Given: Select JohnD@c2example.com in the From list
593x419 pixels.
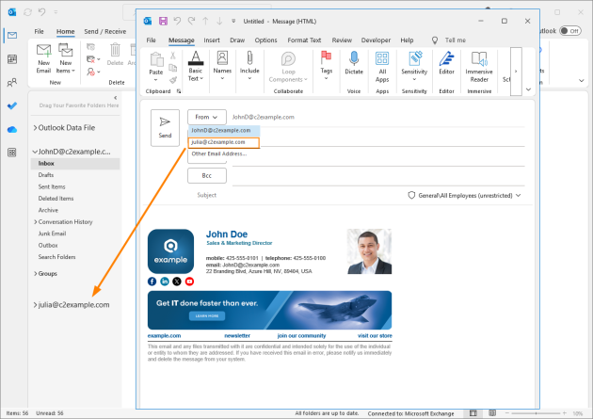Looking at the screenshot, I should [224, 131].
